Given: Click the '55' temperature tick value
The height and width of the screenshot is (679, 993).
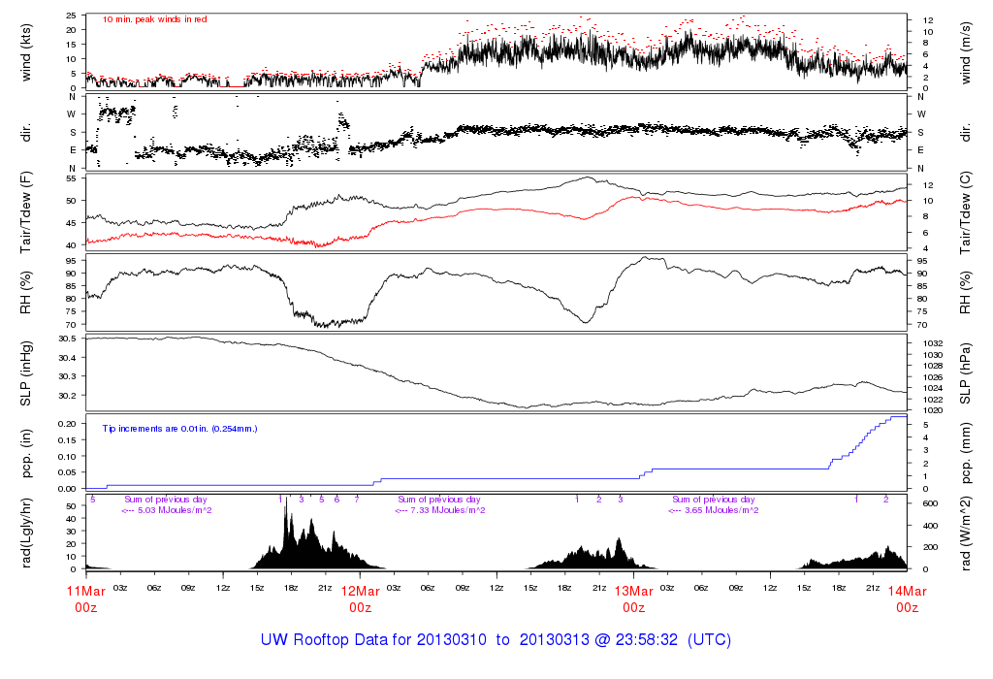Looking at the screenshot, I should point(72,178).
